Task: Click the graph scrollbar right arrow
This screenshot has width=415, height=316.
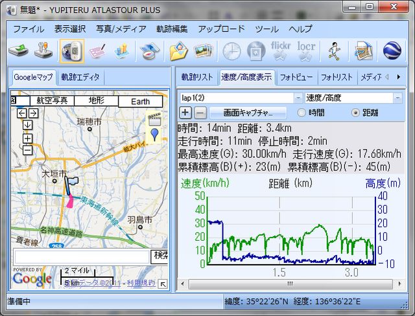Action: pyautogui.click(x=399, y=284)
